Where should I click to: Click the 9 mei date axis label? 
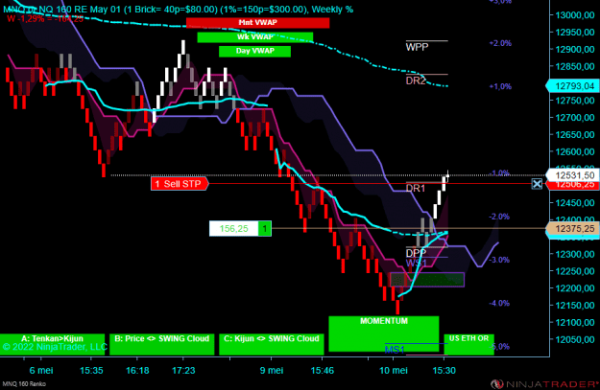(272, 371)
